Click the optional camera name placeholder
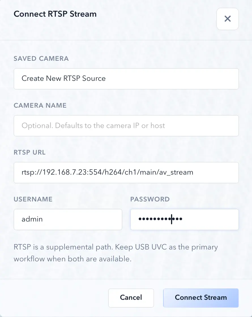The width and height of the screenshot is (252, 317). [93, 126]
